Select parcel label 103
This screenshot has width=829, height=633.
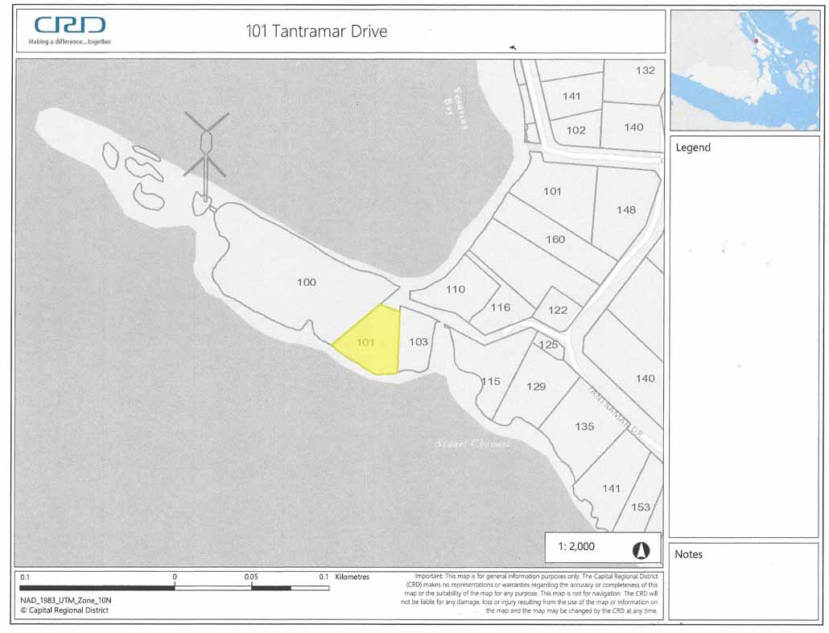point(419,341)
